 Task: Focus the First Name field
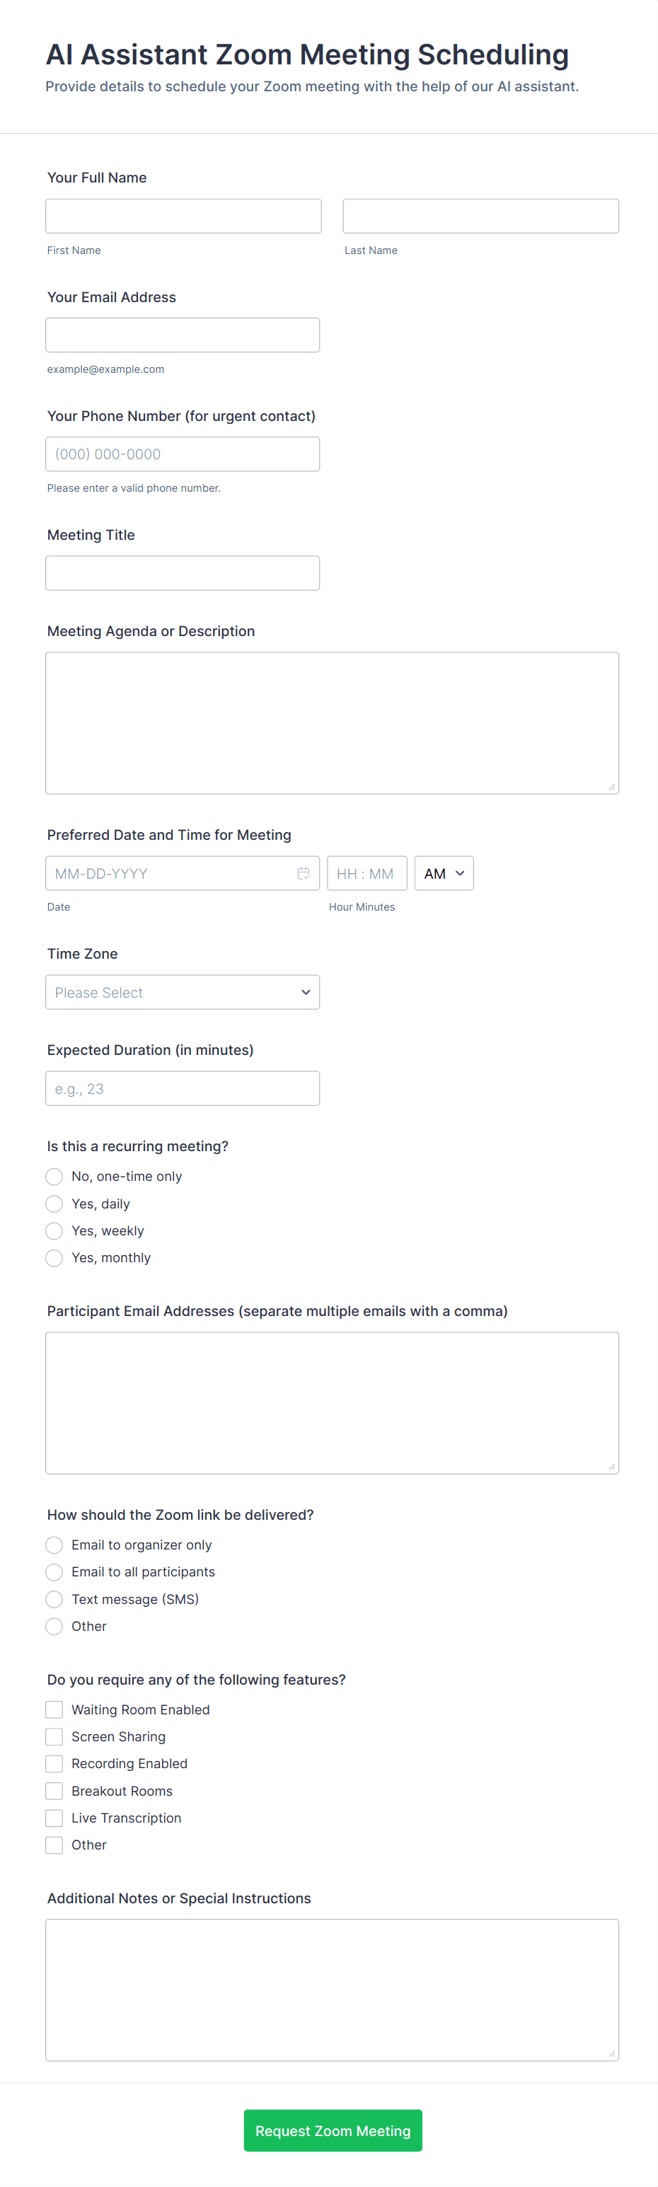coord(183,216)
